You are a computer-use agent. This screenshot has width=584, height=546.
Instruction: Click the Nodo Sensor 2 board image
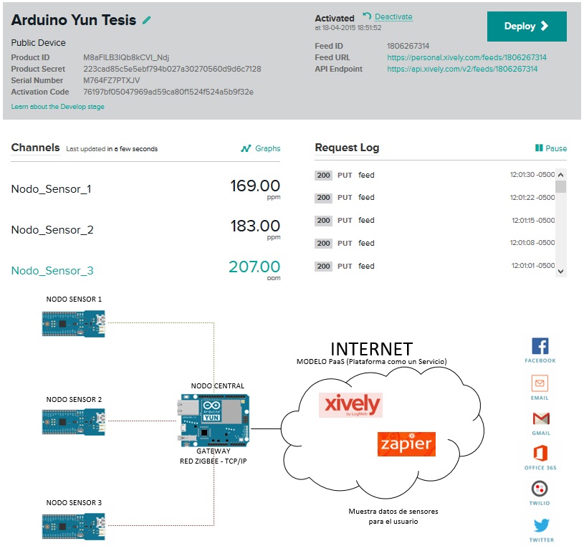(x=74, y=422)
